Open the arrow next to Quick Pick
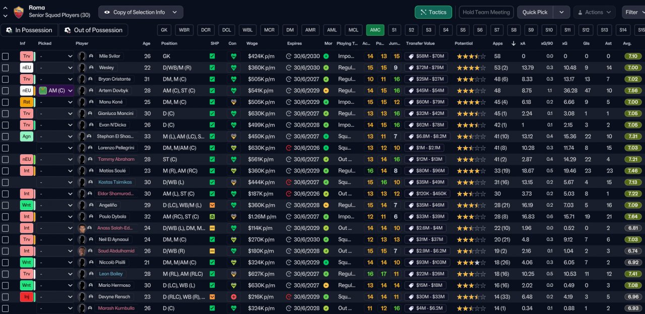The width and height of the screenshot is (645, 314). pyautogui.click(x=562, y=12)
